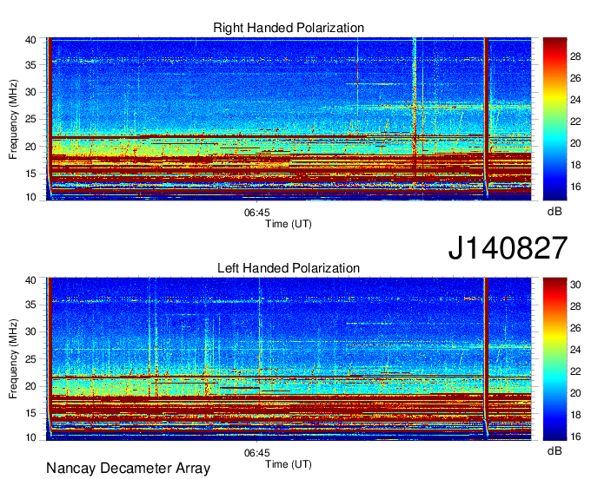Click the 35 MHz tick label on bottom plot
Viewport: 591px width, 479px height.
coord(30,305)
